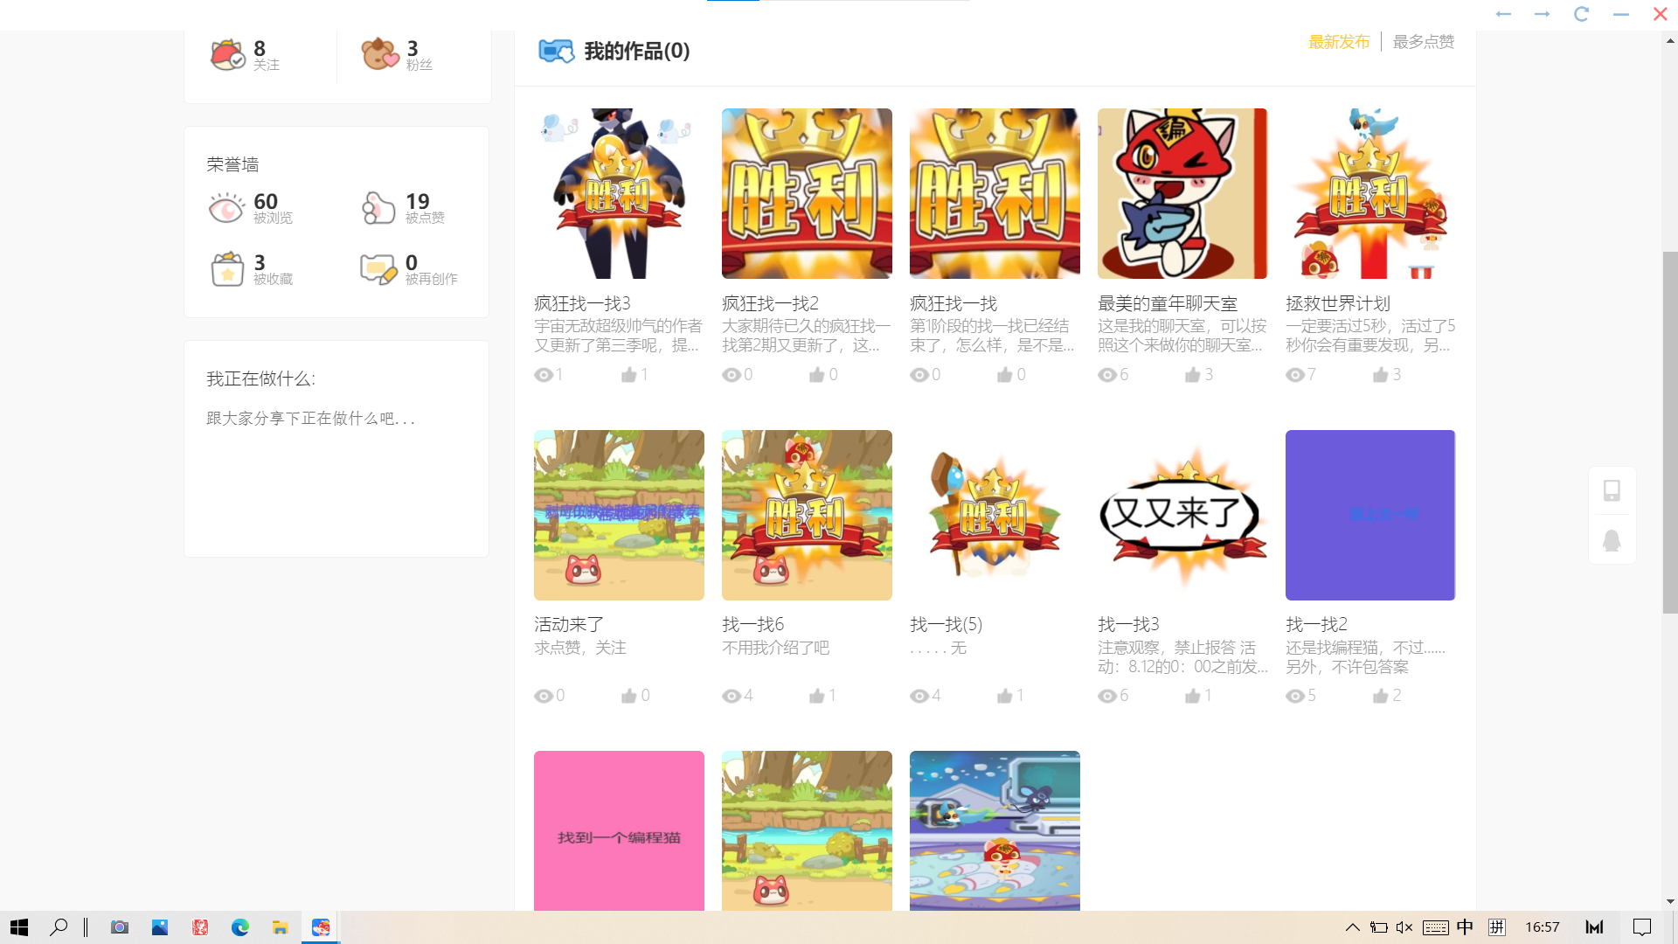Click the 拯救世界计划 title link
The image size is (1678, 944).
click(1338, 303)
